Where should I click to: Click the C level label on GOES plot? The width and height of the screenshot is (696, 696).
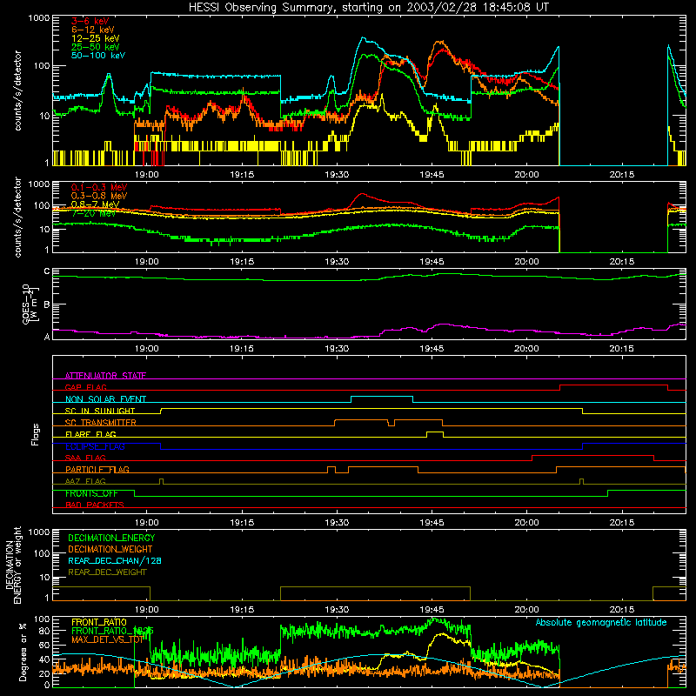click(x=47, y=271)
